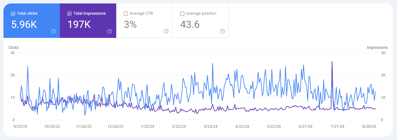The image size is (397, 140).
Task: Click help icon on Average position card
Action: point(222,31)
